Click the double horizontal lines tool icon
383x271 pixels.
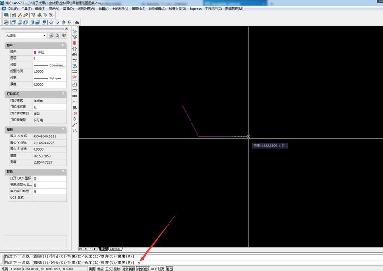click(75, 72)
